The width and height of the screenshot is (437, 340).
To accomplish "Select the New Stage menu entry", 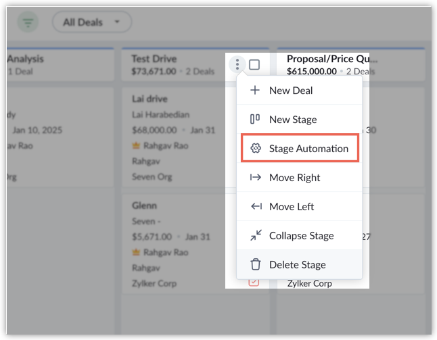I will (x=299, y=119).
